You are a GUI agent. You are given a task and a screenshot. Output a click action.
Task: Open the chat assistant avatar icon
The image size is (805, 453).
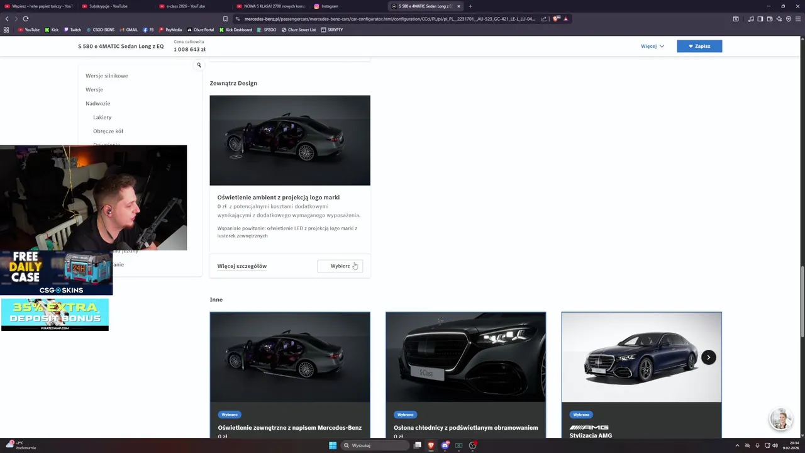[780, 419]
